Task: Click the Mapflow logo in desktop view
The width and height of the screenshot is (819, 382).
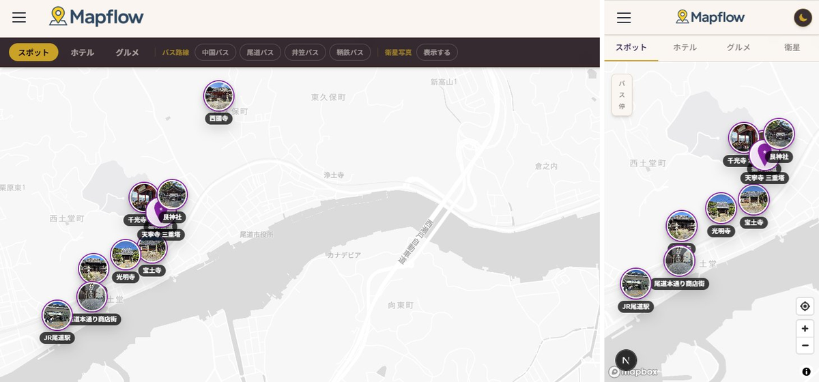Action: click(x=97, y=17)
